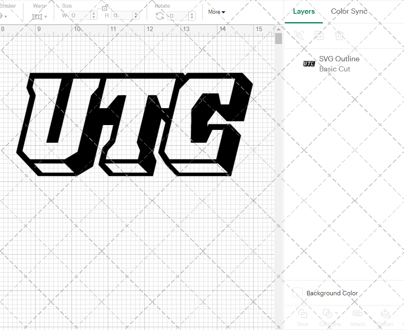
Task: Select the Sticker tool icon
Action: point(2,15)
